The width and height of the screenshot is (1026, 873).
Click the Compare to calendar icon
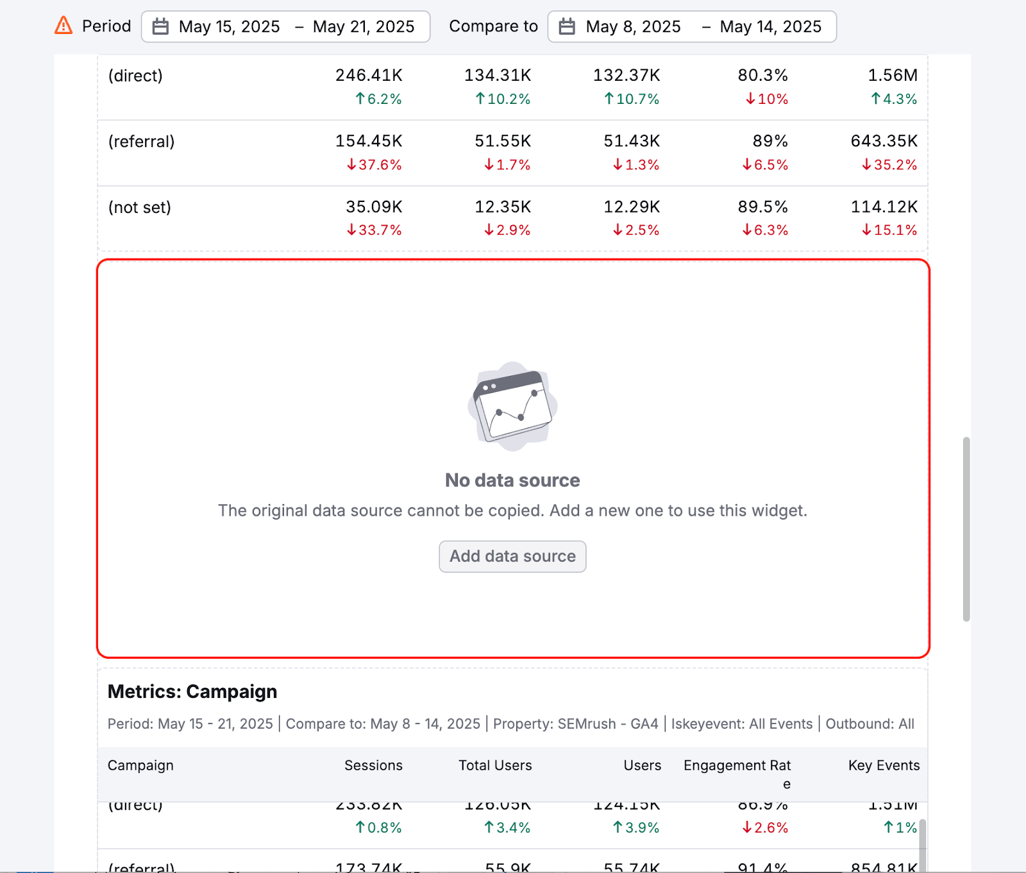tap(567, 27)
